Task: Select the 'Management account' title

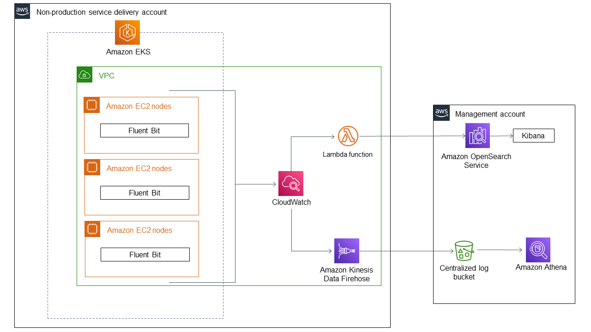Action: click(490, 114)
